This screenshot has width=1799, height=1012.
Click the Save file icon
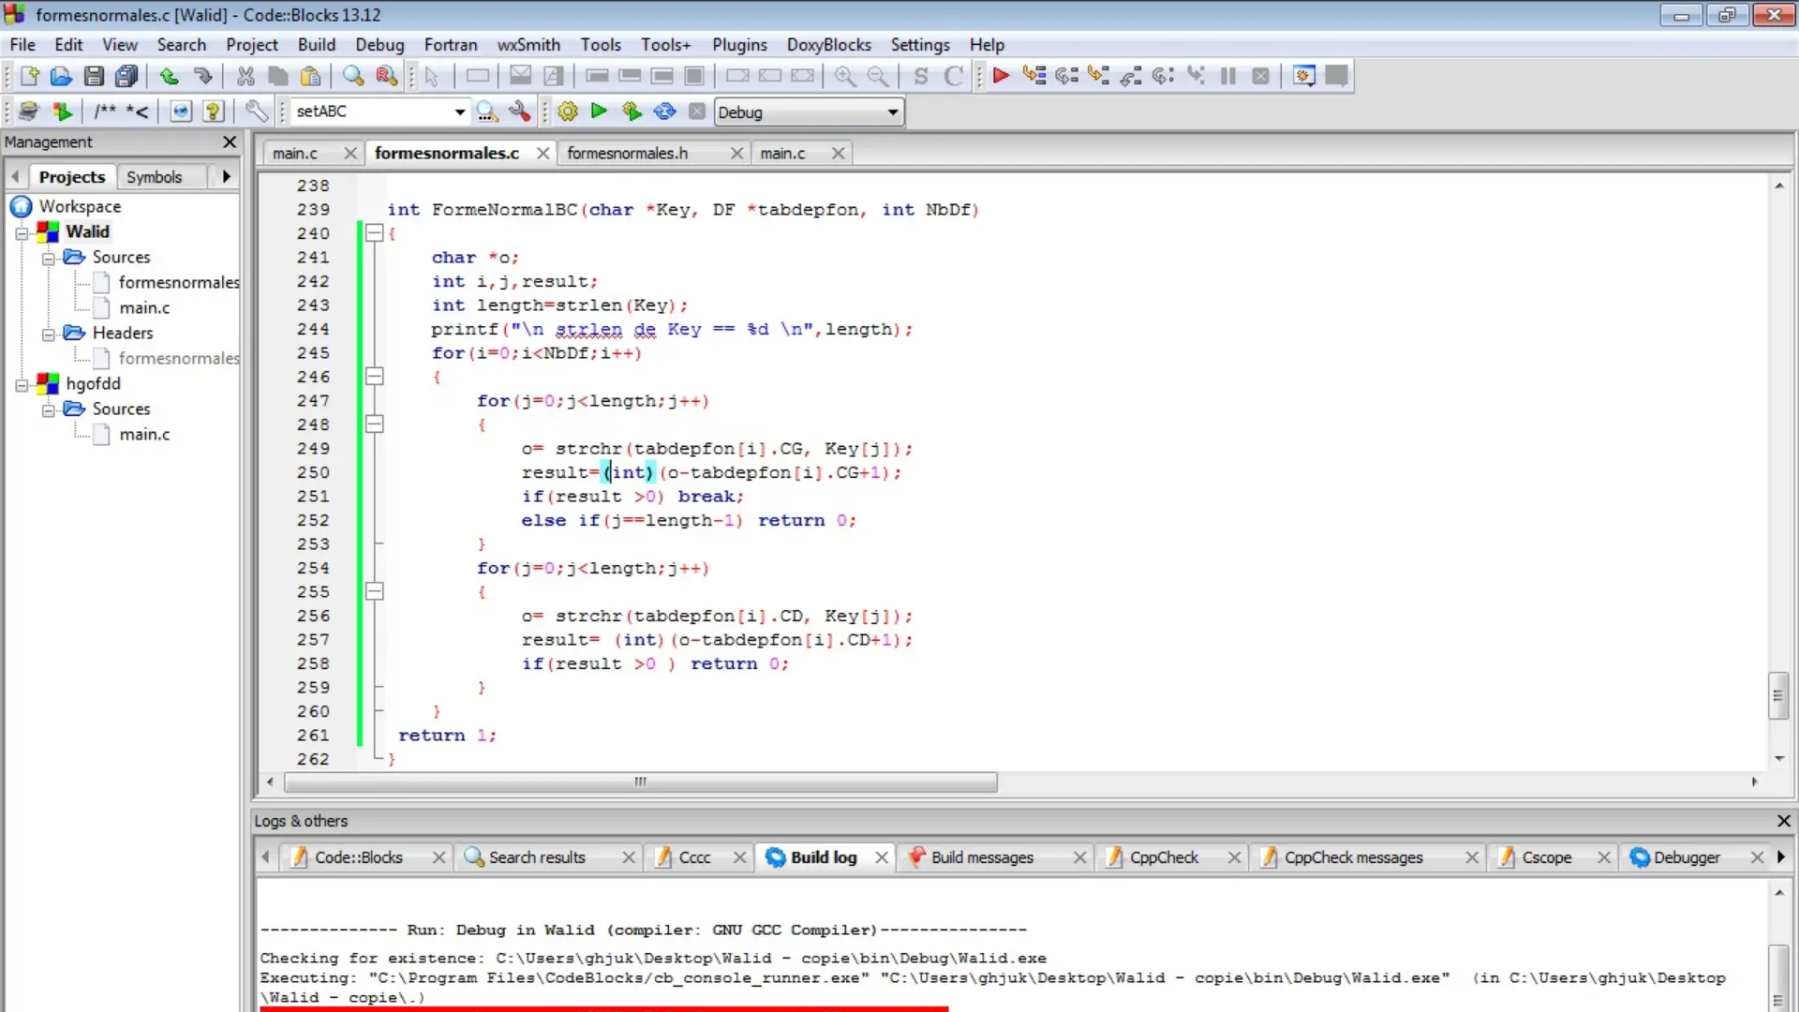point(93,75)
